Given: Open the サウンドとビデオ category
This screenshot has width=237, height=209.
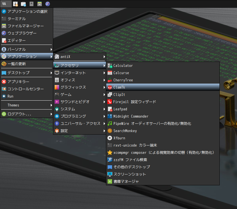Looking at the screenshot, I should click(x=80, y=102).
